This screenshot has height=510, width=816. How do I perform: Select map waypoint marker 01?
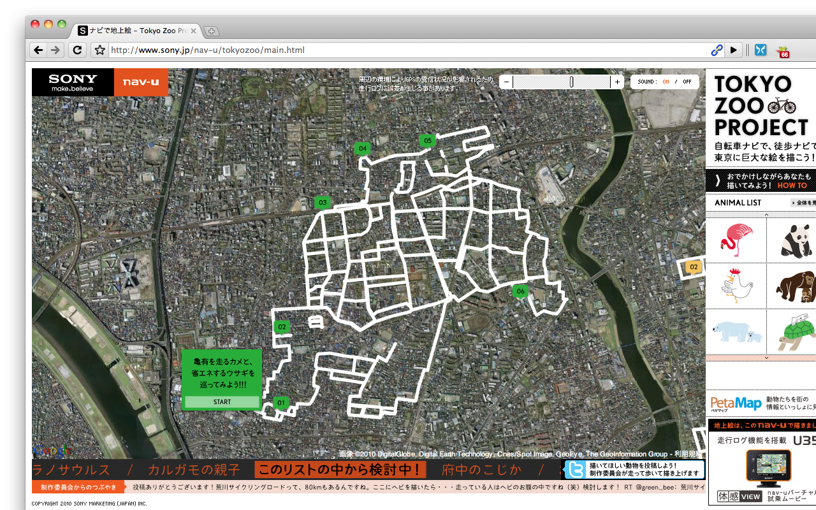tap(280, 403)
